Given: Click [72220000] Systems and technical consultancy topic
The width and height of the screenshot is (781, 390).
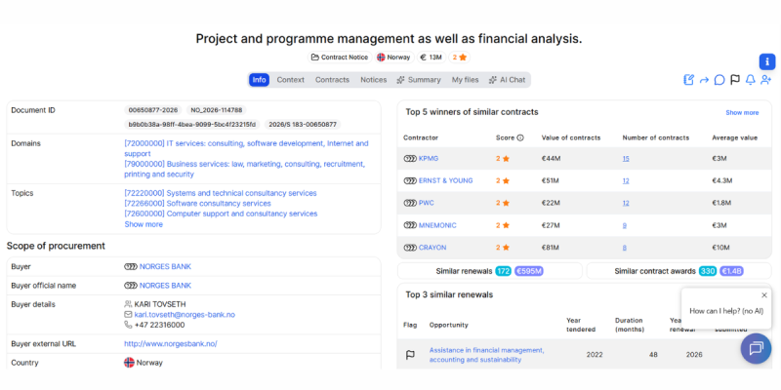Looking at the screenshot, I should click(x=221, y=193).
